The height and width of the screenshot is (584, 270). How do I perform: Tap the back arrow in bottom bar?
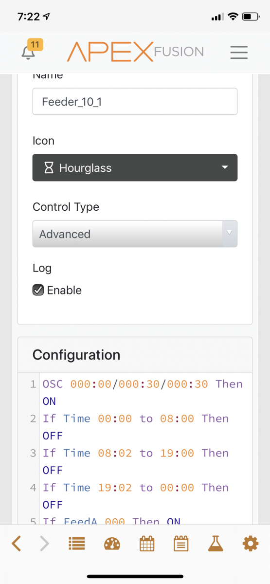coord(16,543)
